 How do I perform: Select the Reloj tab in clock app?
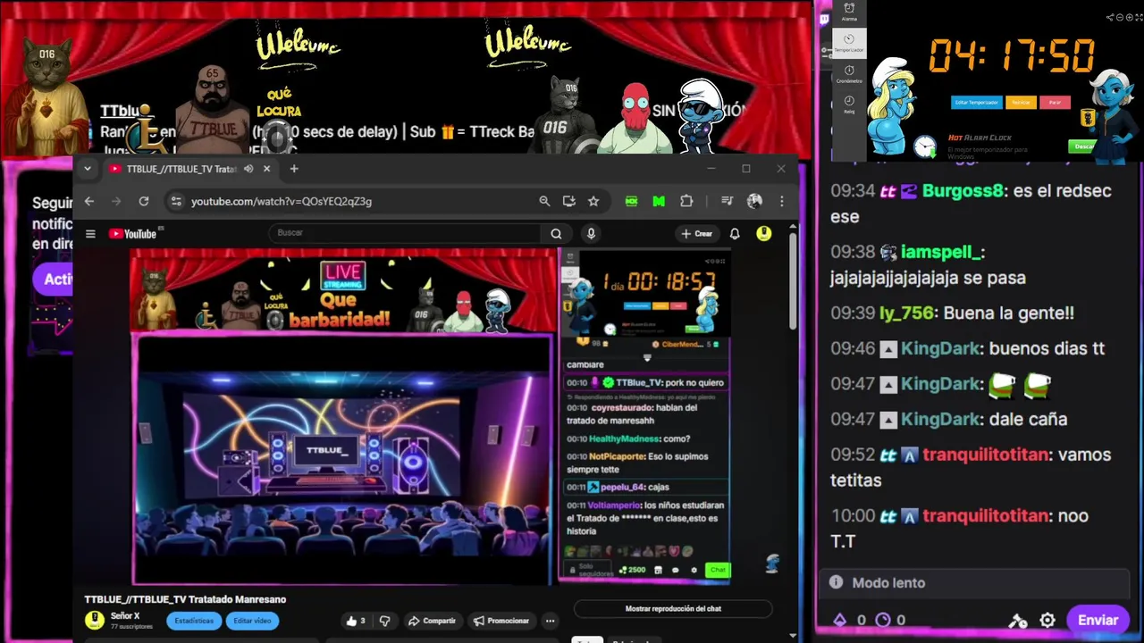(x=849, y=104)
